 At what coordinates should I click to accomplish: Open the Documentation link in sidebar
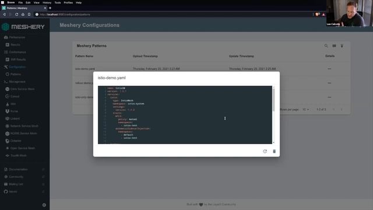click(18, 169)
